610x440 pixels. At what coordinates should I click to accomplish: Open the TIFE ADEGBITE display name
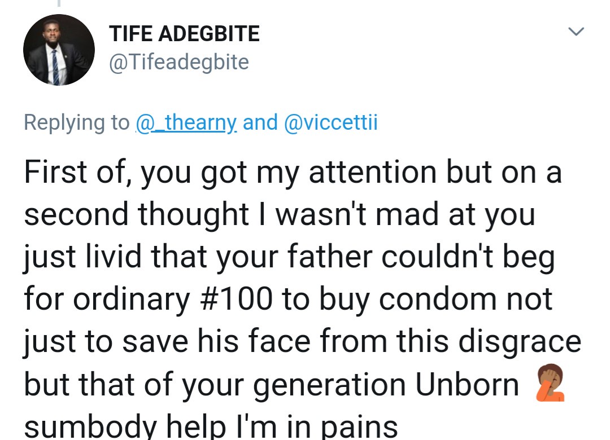(184, 34)
